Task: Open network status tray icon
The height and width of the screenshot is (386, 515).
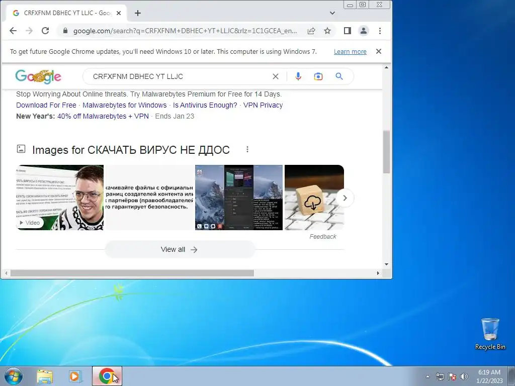Action: [440, 376]
